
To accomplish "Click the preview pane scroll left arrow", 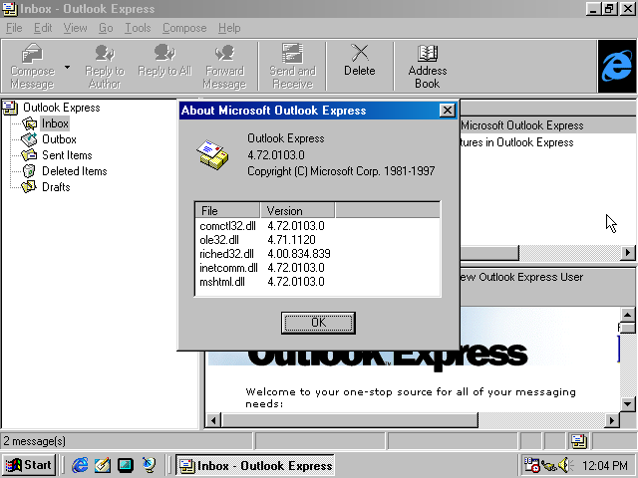I will coord(213,420).
